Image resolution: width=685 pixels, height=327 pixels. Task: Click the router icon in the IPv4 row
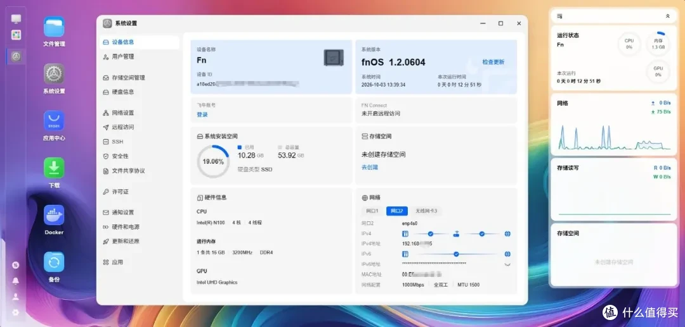456,234
